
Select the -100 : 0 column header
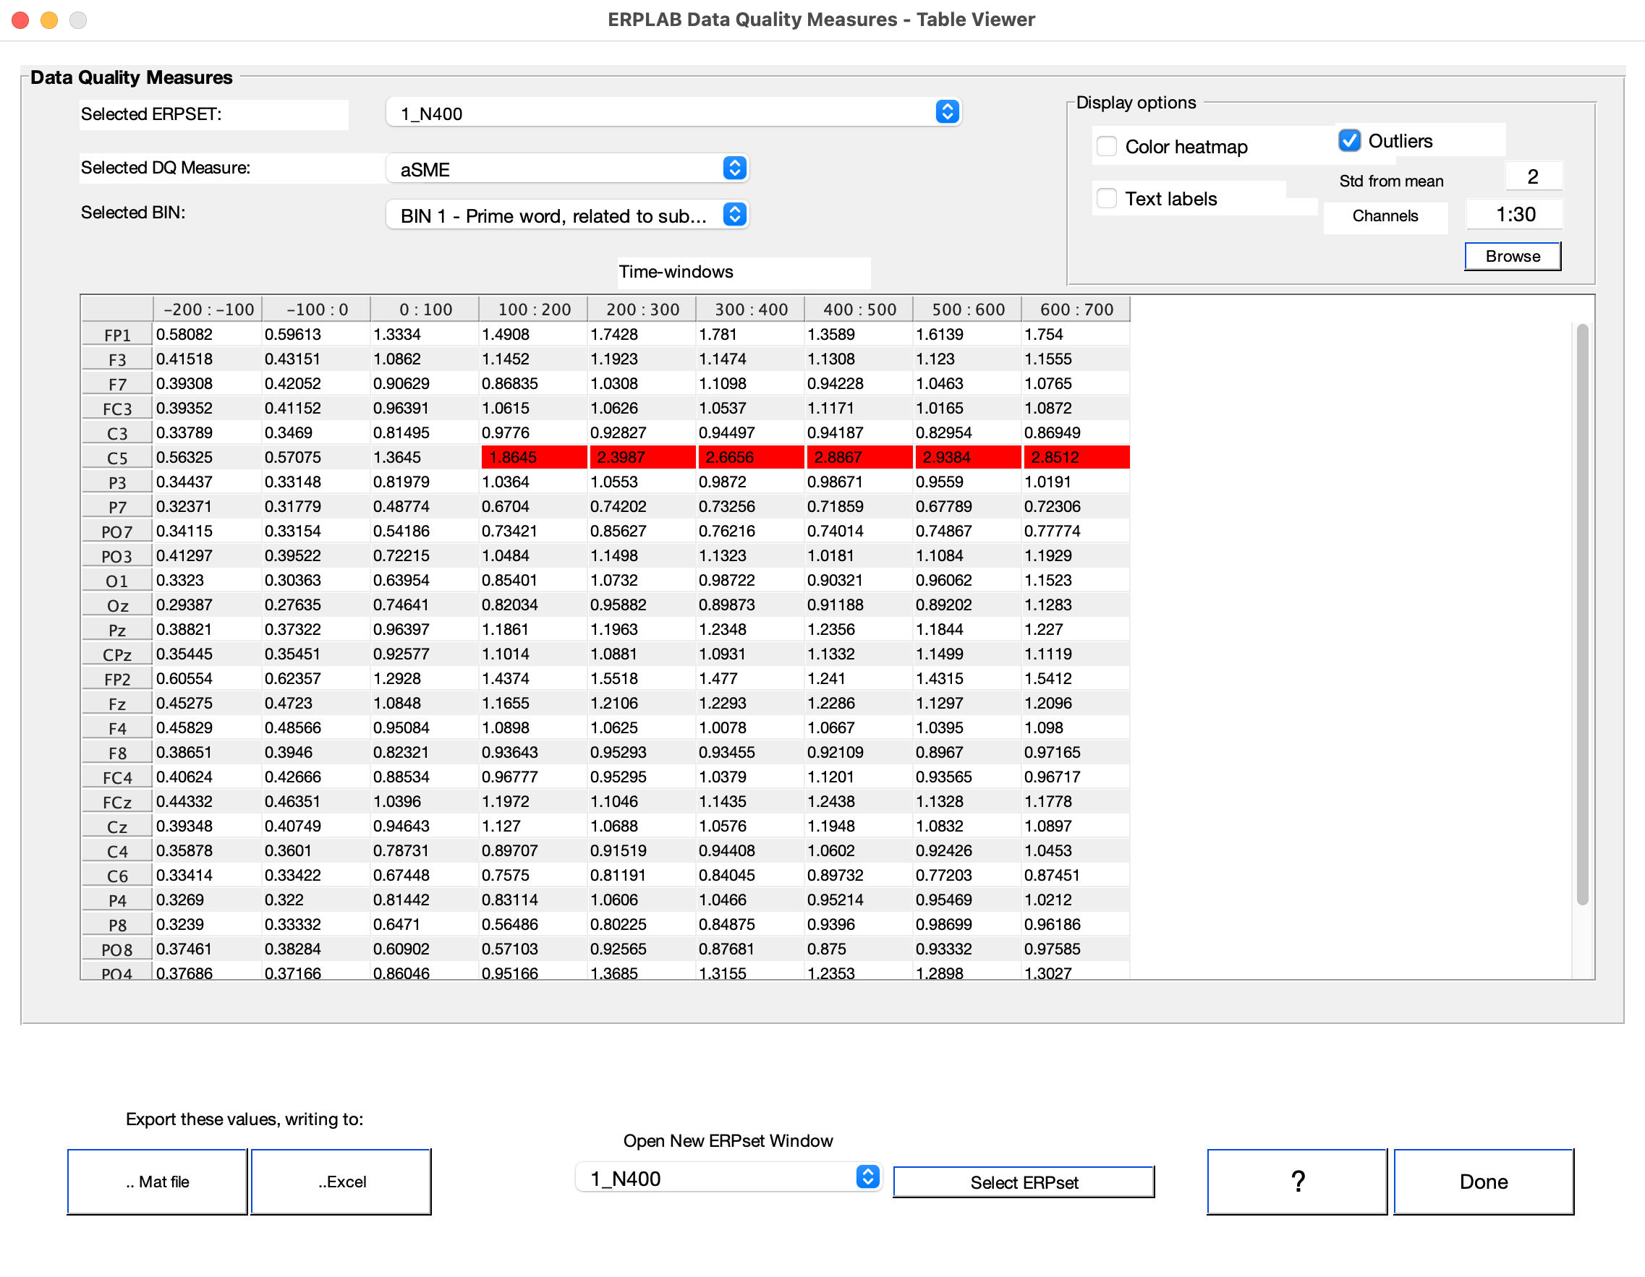pyautogui.click(x=317, y=309)
